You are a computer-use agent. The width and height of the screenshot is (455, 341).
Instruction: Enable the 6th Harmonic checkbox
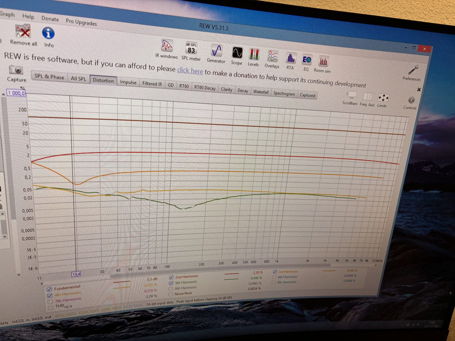pos(274,277)
